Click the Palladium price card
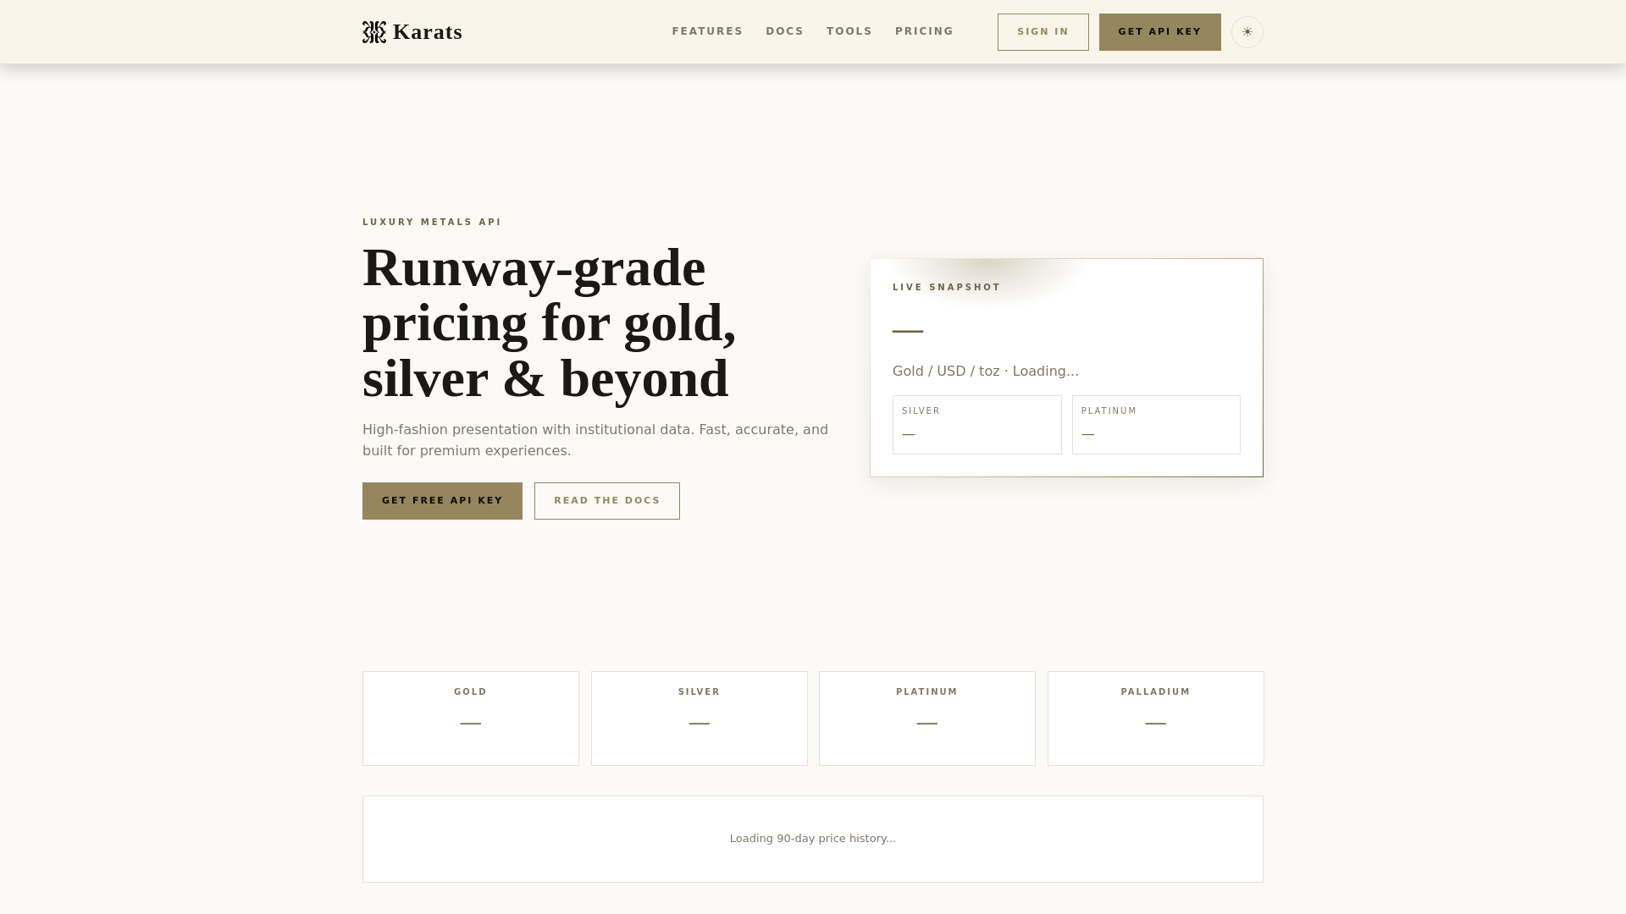The height and width of the screenshot is (914, 1626). 1156,719
